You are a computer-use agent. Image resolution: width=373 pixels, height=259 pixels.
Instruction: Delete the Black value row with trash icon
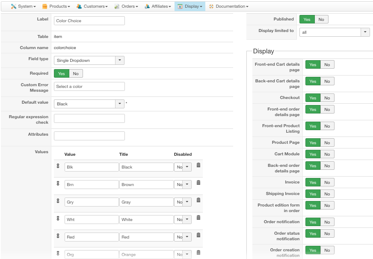(198, 165)
